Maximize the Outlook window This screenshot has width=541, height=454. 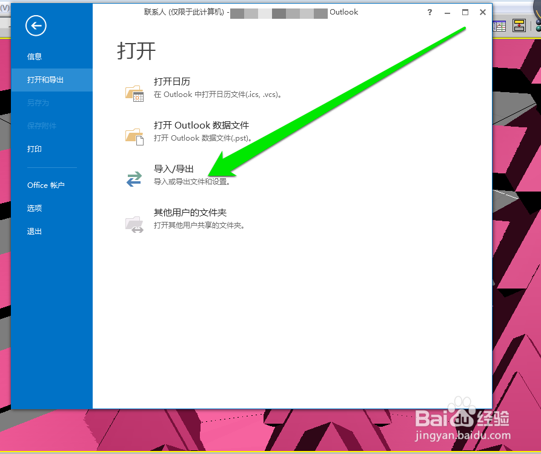coord(465,12)
